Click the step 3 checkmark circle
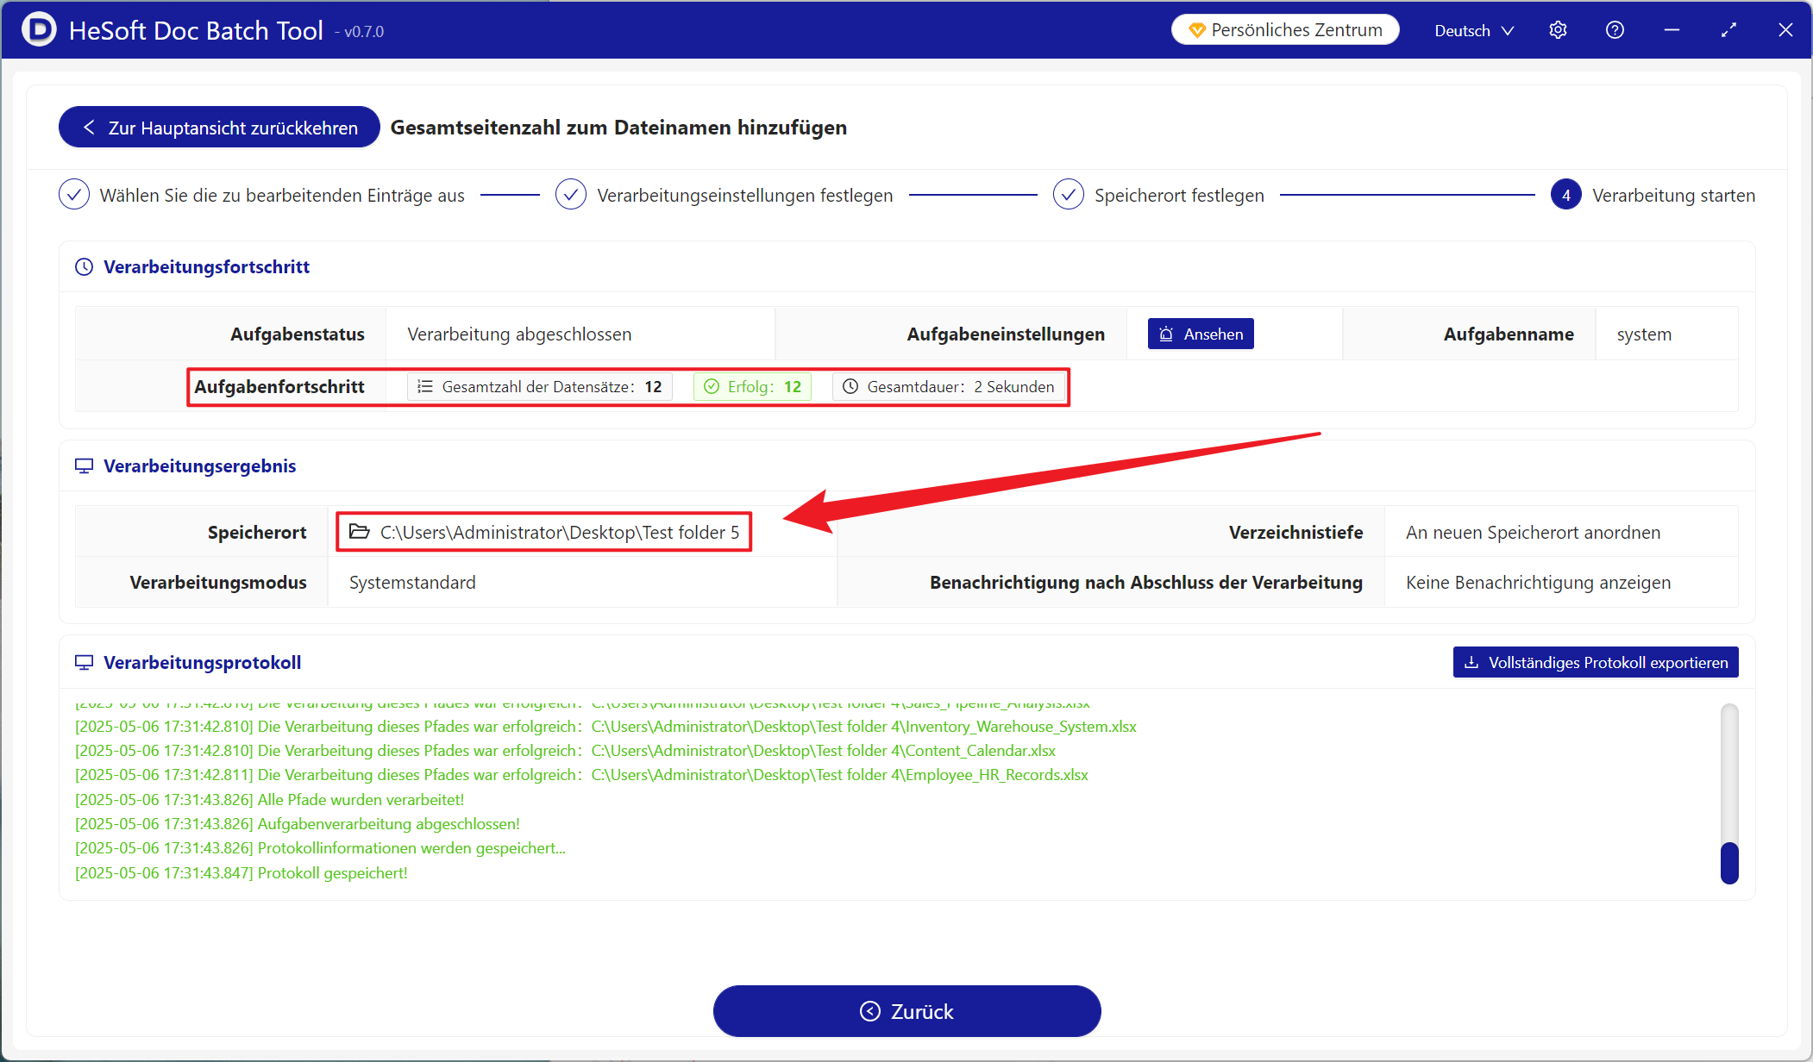The width and height of the screenshot is (1813, 1062). tap(1069, 195)
